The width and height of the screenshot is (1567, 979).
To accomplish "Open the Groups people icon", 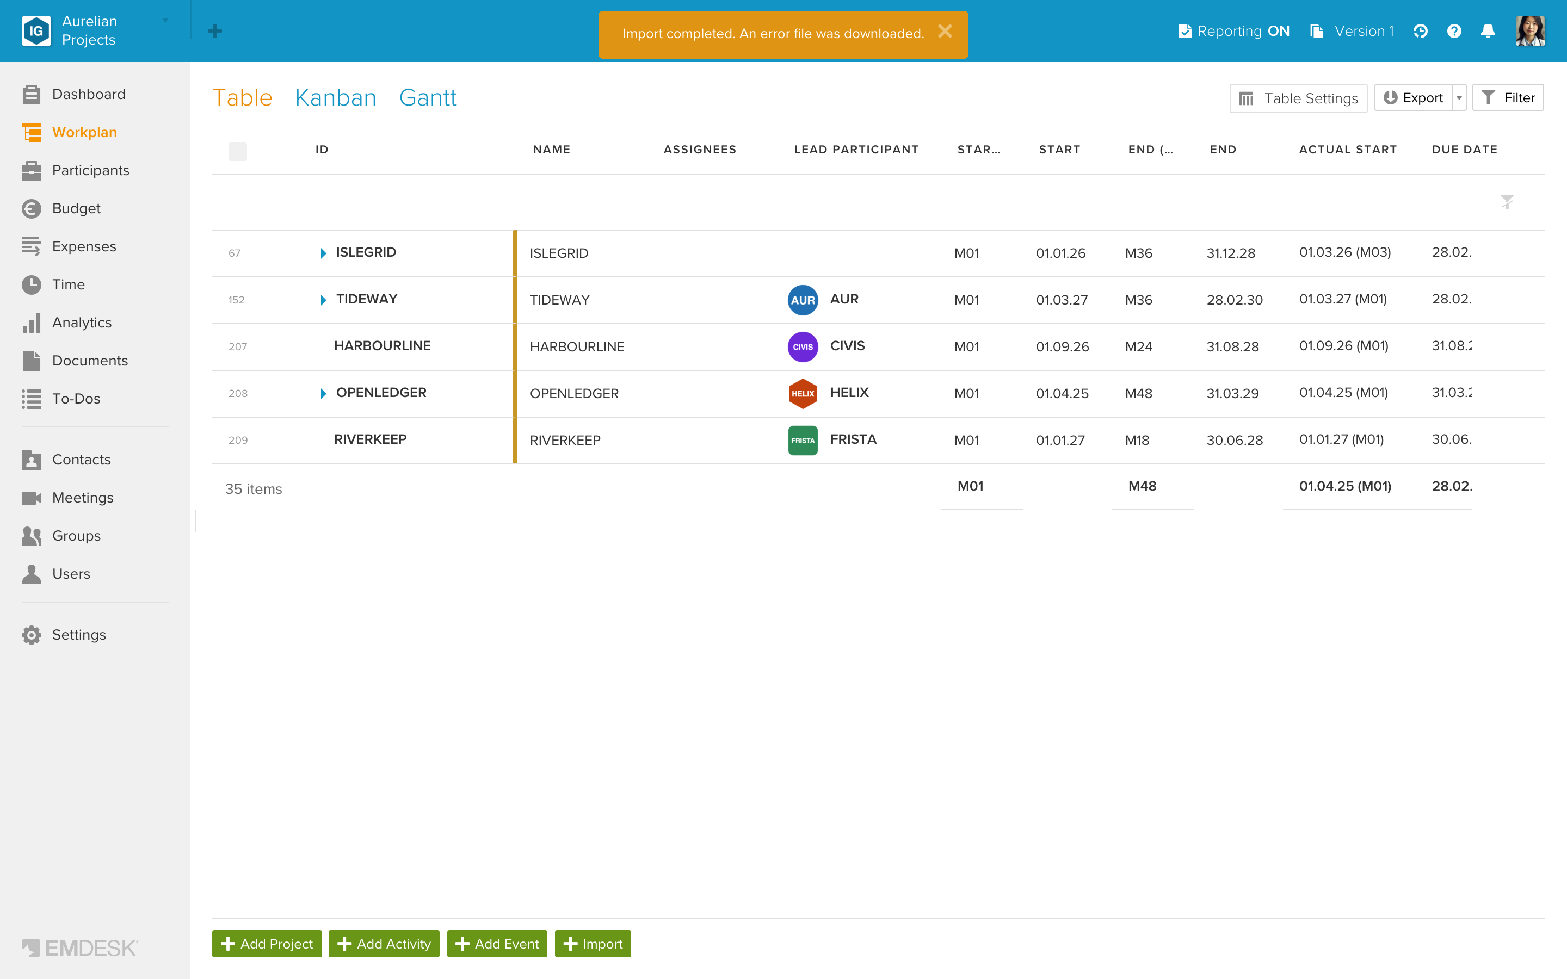I will point(31,536).
